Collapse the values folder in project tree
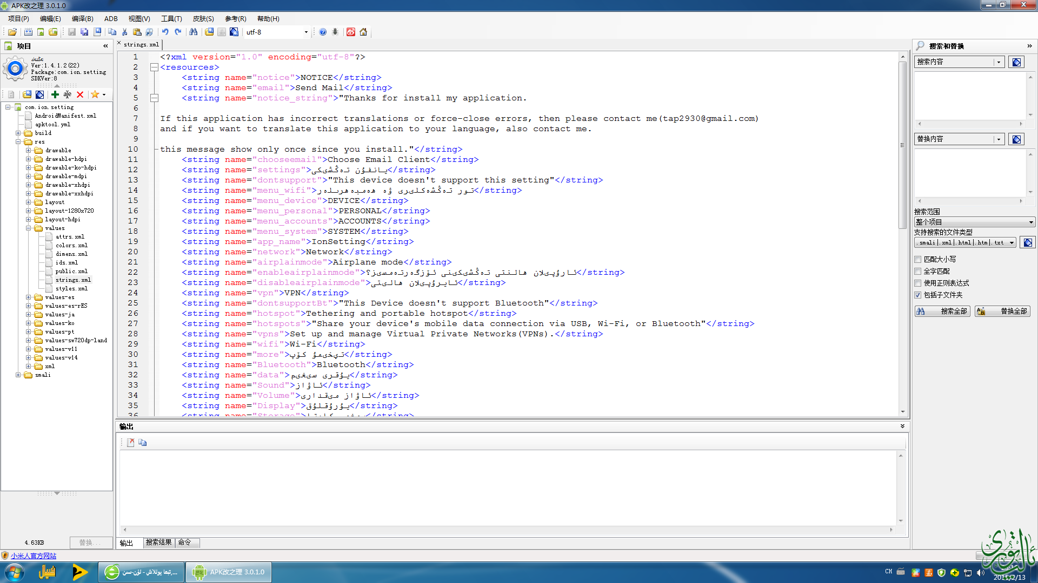The image size is (1038, 583). point(28,228)
